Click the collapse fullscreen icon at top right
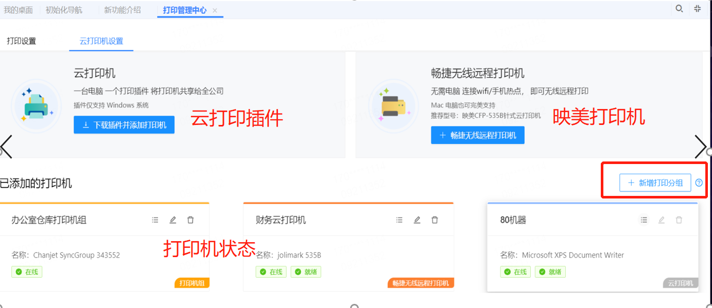Screen dimensions: 712x308 coord(698,9)
